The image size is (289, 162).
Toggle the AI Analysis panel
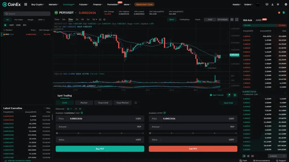[x=222, y=19]
